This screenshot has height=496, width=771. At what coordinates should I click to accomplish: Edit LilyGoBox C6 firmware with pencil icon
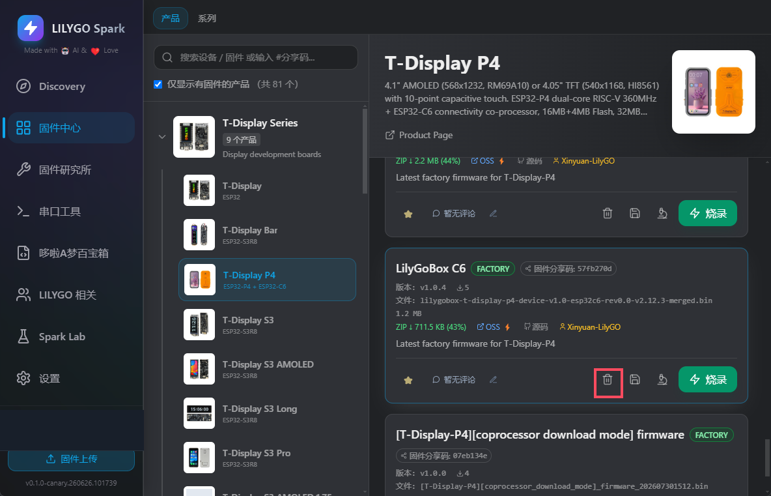(493, 379)
